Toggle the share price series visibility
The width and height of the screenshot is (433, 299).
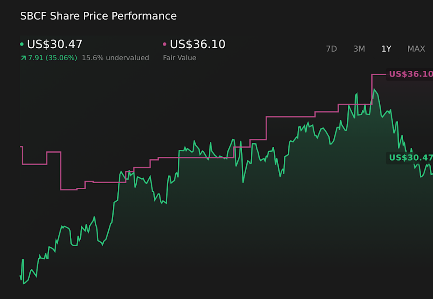tap(54, 44)
